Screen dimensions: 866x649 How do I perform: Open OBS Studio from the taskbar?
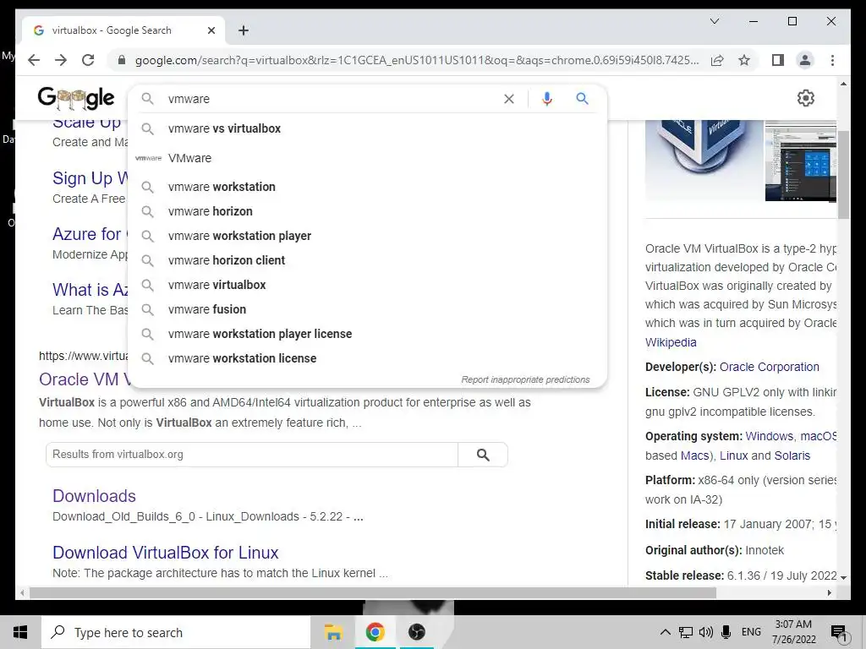coord(417,632)
